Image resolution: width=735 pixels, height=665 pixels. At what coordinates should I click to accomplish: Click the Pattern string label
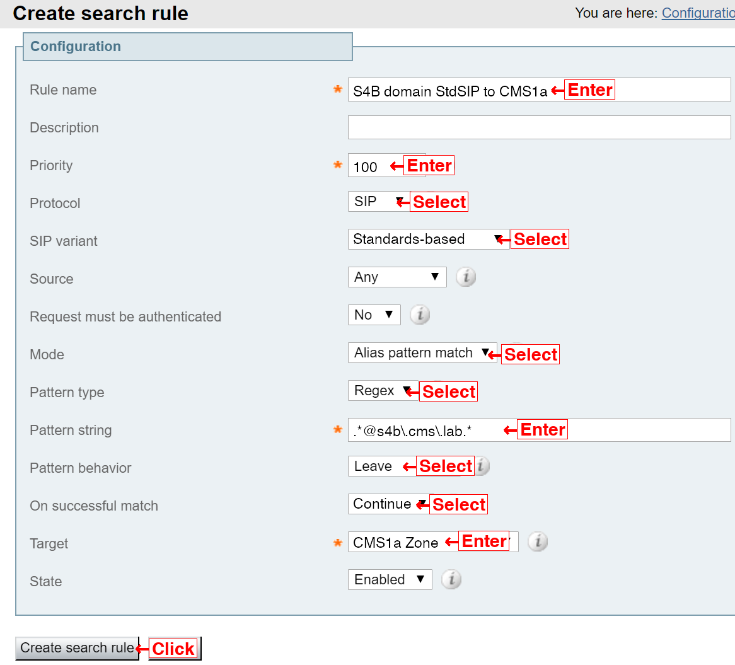[x=71, y=431]
